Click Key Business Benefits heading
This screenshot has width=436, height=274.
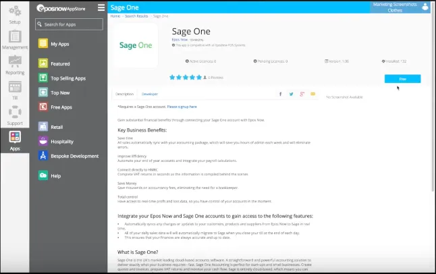(142, 130)
